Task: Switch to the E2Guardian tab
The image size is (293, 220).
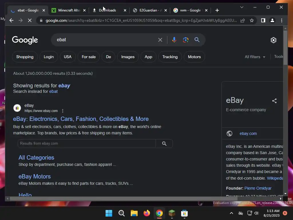Action: coord(149,10)
